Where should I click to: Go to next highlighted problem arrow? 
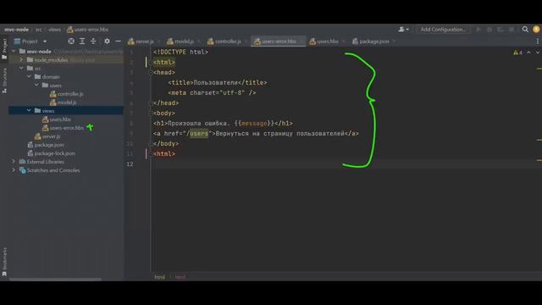[538, 53]
